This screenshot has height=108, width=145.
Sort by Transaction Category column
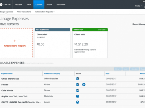click(x=52, y=74)
